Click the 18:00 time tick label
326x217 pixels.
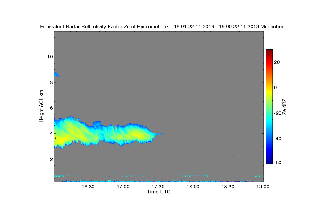point(193,187)
